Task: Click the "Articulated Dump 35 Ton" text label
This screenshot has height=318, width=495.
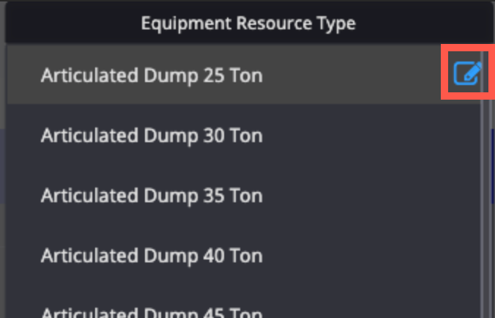Action: click(x=152, y=196)
